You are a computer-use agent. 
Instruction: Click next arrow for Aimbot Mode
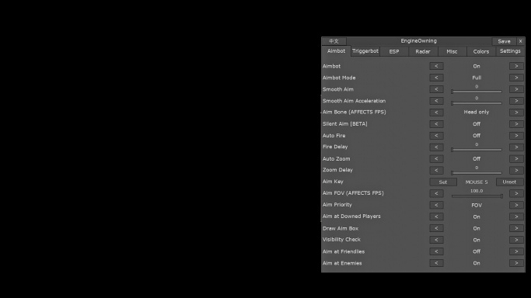coord(516,78)
